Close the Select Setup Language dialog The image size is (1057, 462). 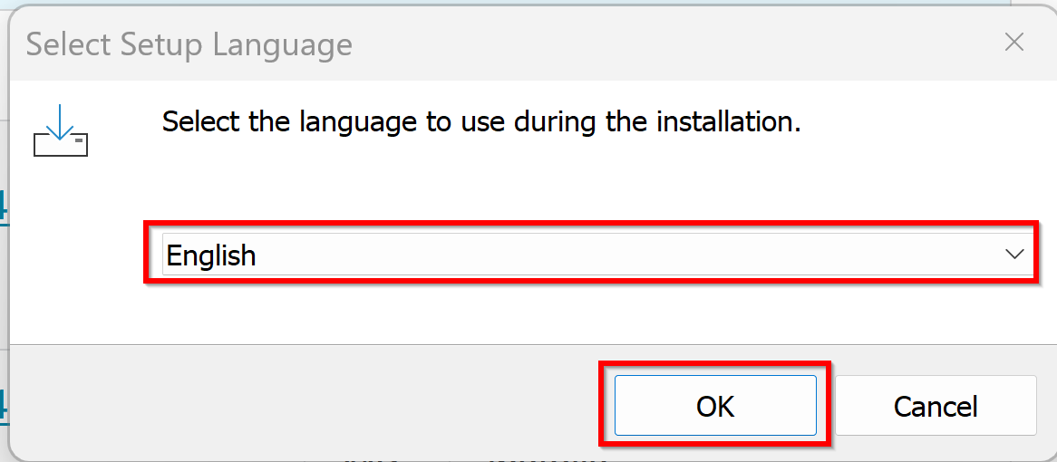(1013, 43)
